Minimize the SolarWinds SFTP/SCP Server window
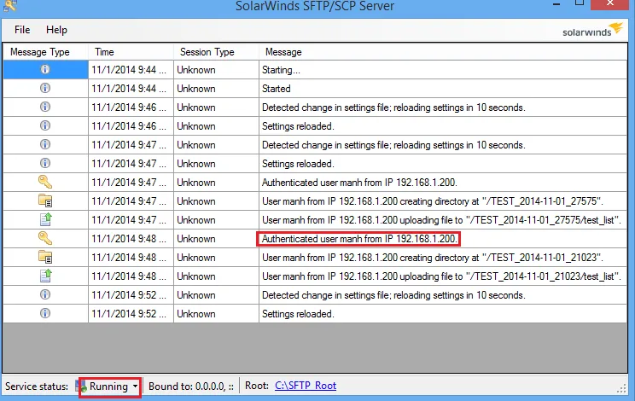This screenshot has width=635, height=401. (556, 4)
